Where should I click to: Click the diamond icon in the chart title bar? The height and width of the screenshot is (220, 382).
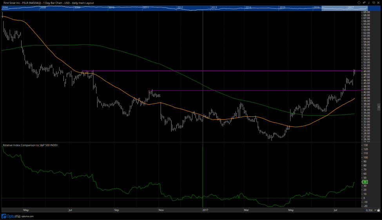click(x=359, y=3)
